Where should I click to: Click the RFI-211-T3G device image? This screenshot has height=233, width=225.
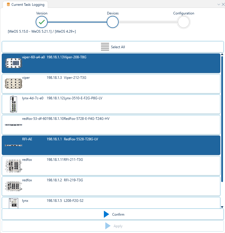tap(14, 166)
